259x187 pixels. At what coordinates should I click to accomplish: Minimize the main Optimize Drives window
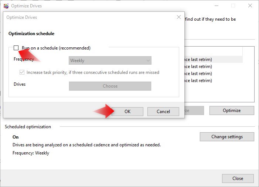tap(216, 6)
